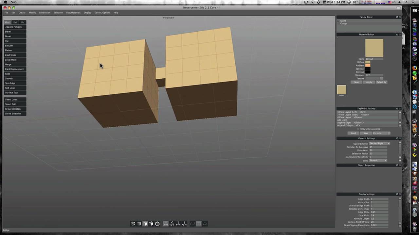This screenshot has width=419, height=235.
Task: Click the Save button in Keyboard Settings
Action: 366,133
